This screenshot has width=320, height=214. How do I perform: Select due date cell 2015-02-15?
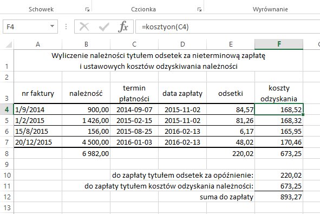pos(134,120)
